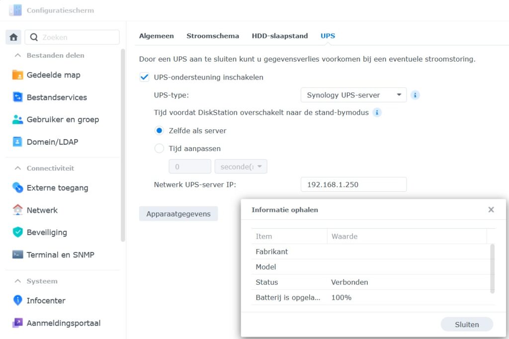The height and width of the screenshot is (339, 509).
Task: Select the Tijd aanpassen radio button
Action: click(160, 149)
